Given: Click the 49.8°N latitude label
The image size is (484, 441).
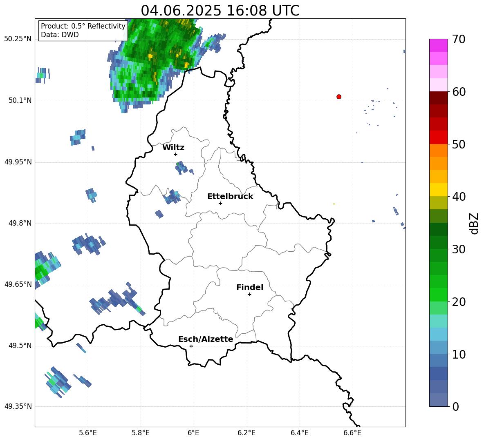Looking at the screenshot, I should coord(20,223).
